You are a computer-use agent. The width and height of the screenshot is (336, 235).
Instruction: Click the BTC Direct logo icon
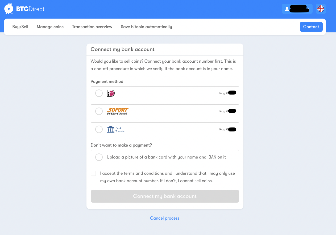[9, 9]
